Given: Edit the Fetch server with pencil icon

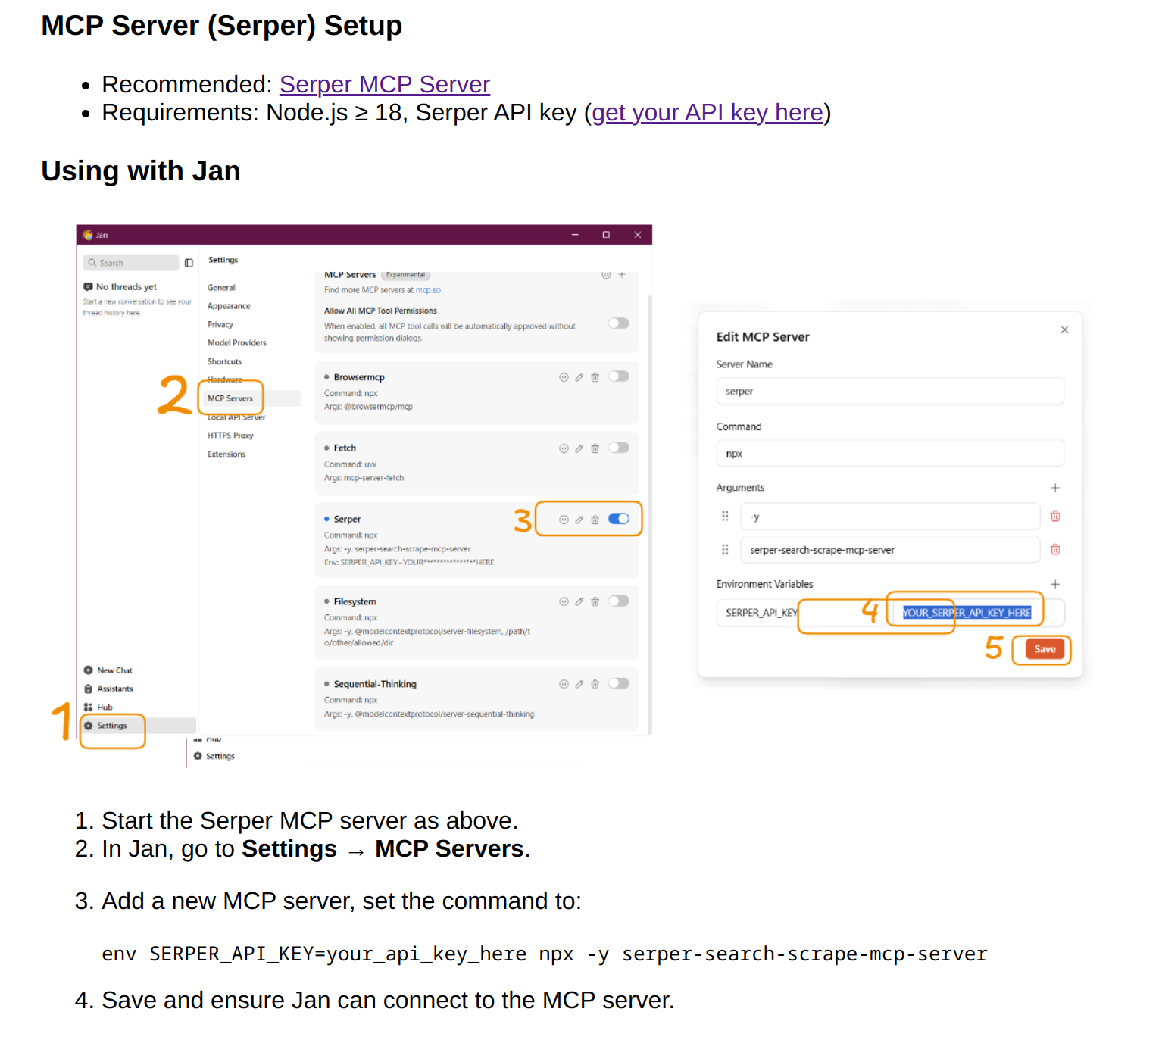Looking at the screenshot, I should 579,448.
